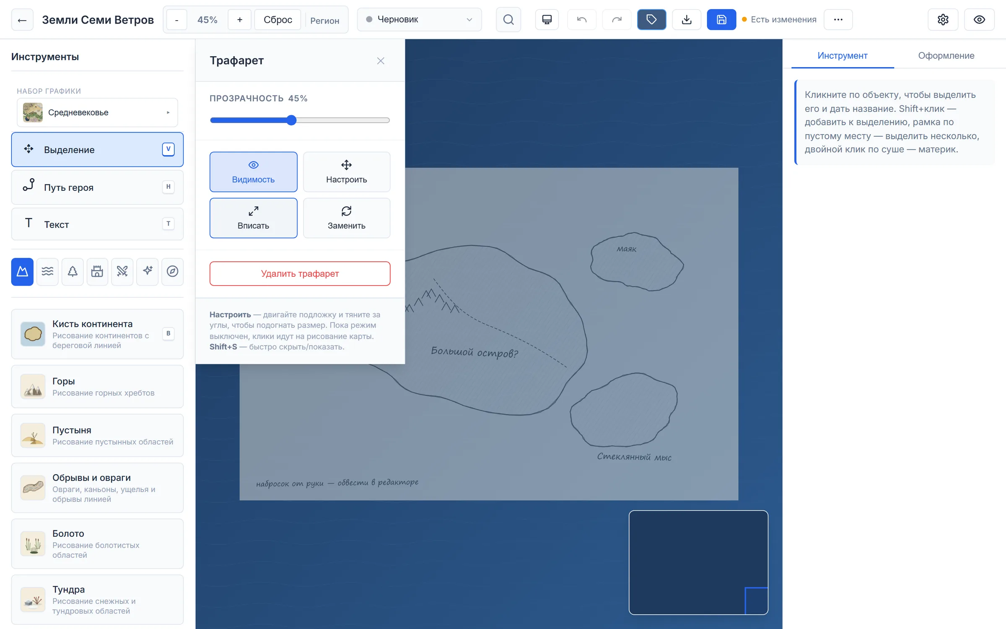Toggle the Настроить adjust mode
This screenshot has height=629, width=1006.
point(347,172)
